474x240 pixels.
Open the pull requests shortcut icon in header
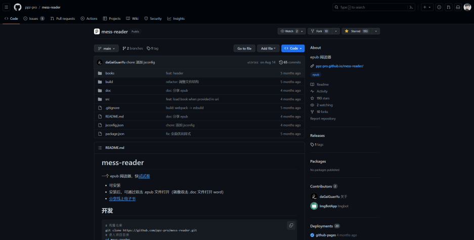[449, 7]
